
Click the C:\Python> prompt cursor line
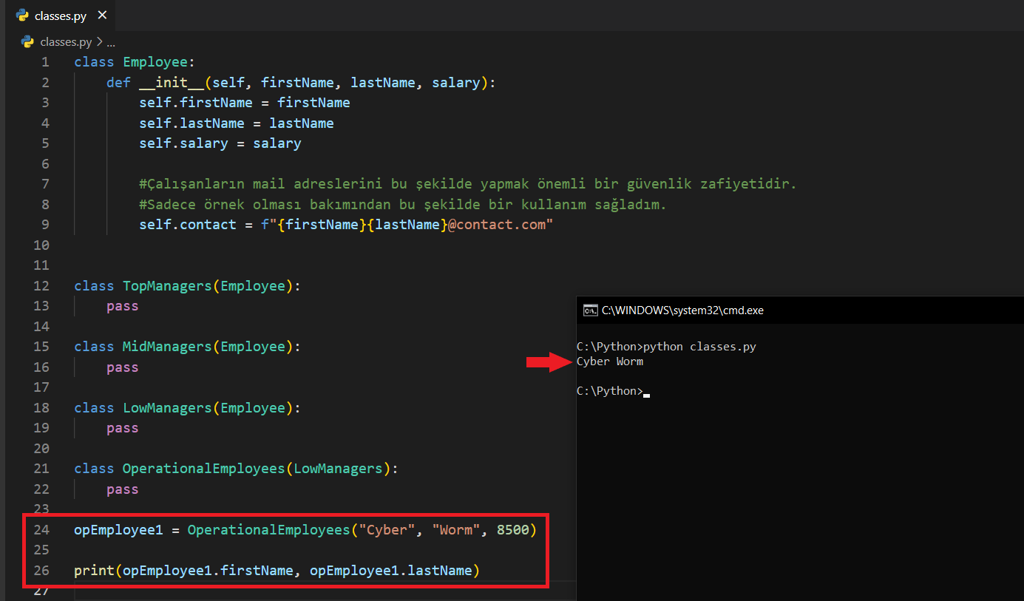pos(610,391)
